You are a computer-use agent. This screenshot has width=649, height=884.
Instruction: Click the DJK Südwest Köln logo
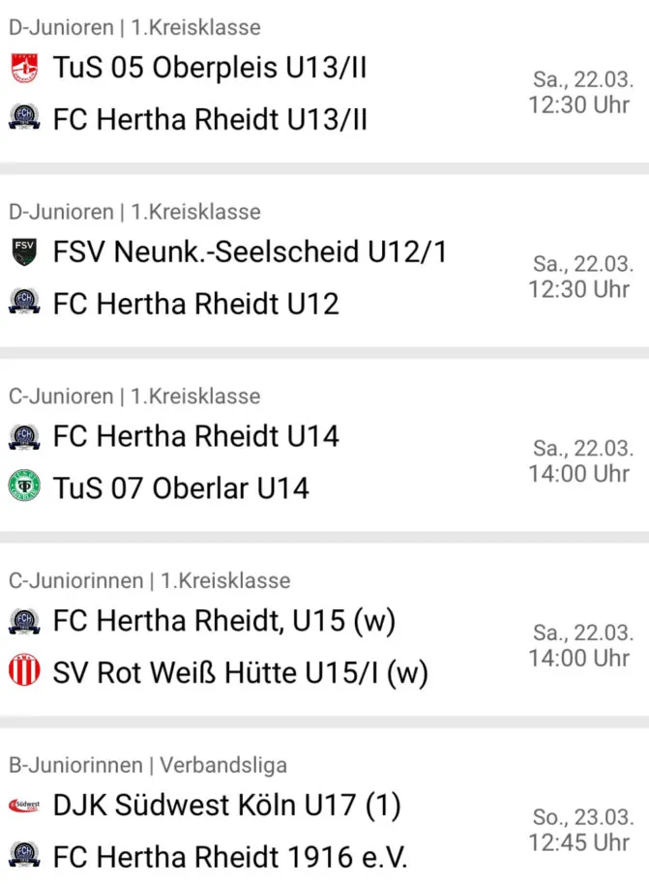click(24, 805)
